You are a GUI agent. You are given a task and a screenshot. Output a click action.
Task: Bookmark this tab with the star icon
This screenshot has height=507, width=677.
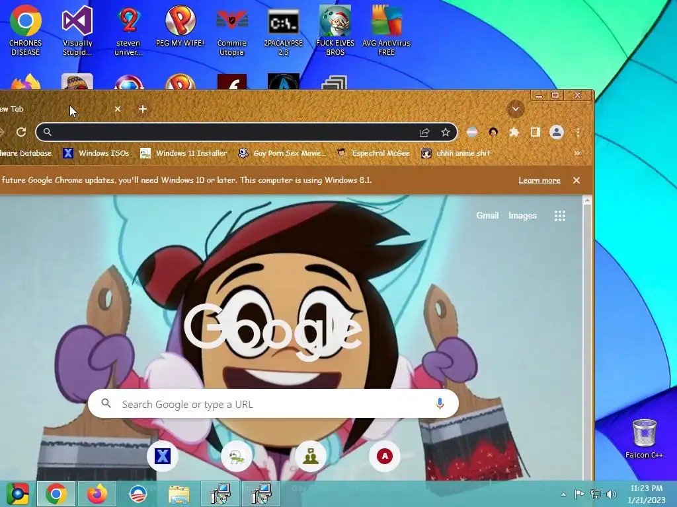pos(446,132)
